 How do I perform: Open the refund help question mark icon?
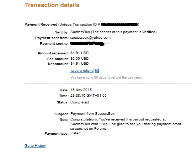tap(97, 71)
